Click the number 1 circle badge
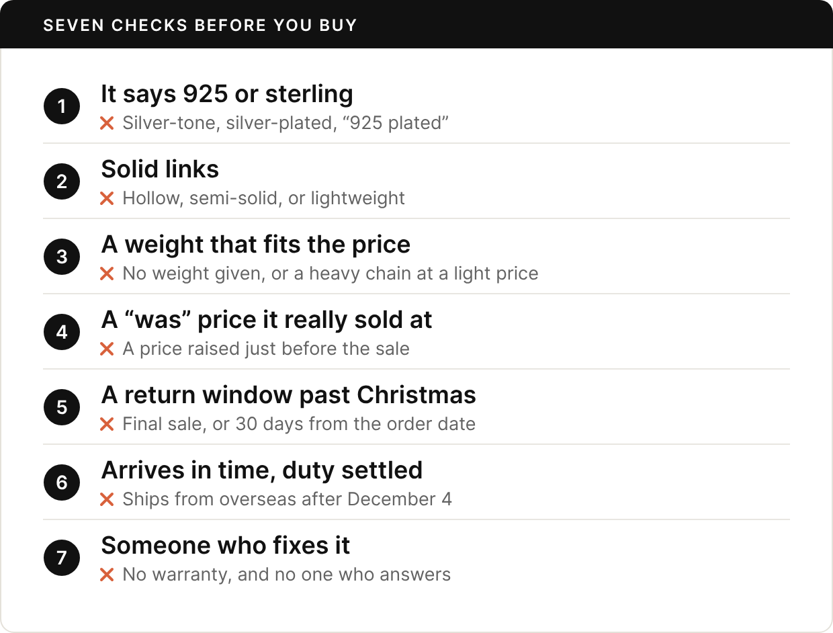The height and width of the screenshot is (633, 833). tap(62, 106)
